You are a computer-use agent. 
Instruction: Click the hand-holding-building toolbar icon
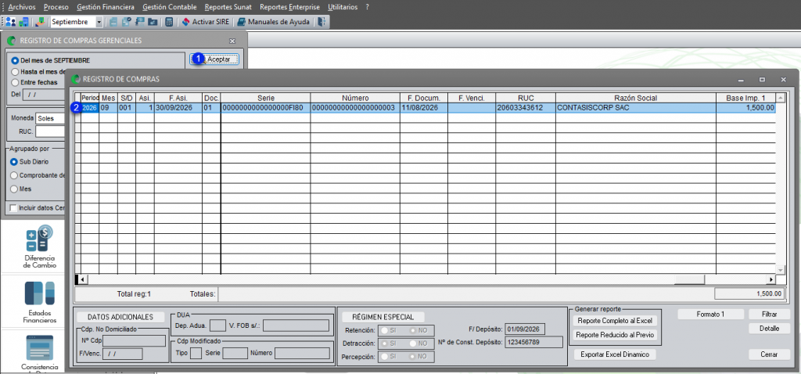click(x=40, y=22)
